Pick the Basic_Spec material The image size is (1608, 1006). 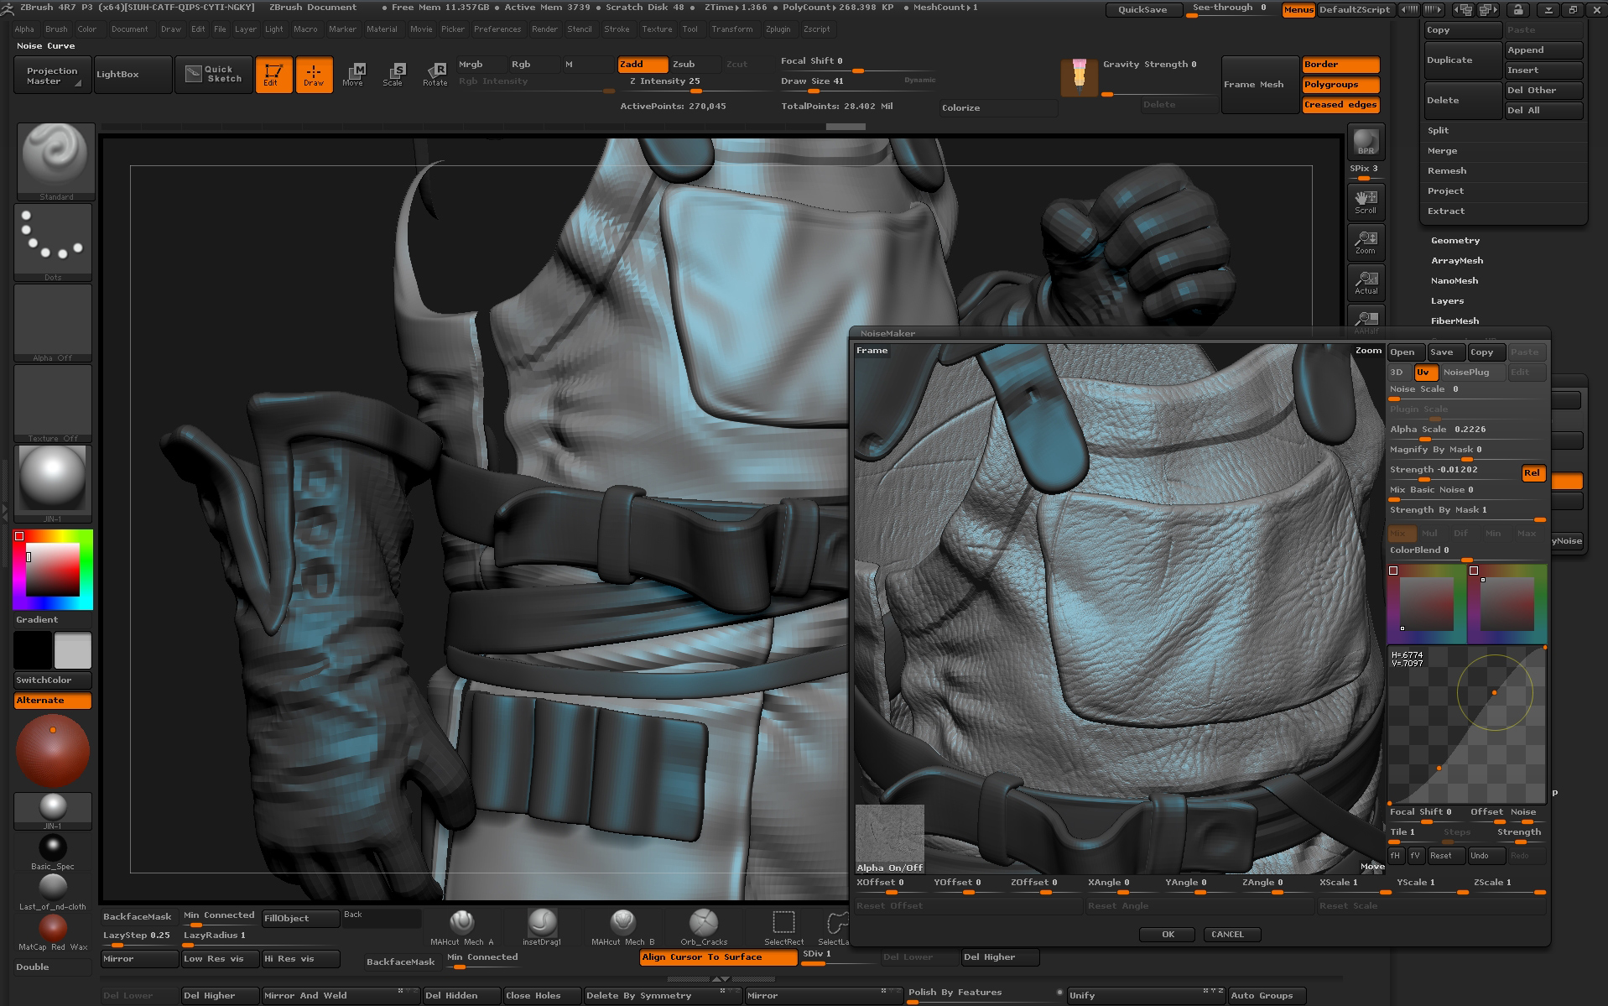pyautogui.click(x=52, y=851)
